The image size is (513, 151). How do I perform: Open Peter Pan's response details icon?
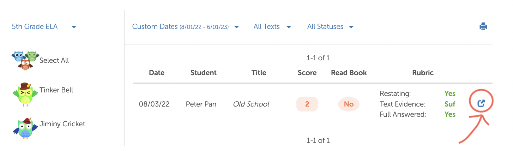point(481,103)
